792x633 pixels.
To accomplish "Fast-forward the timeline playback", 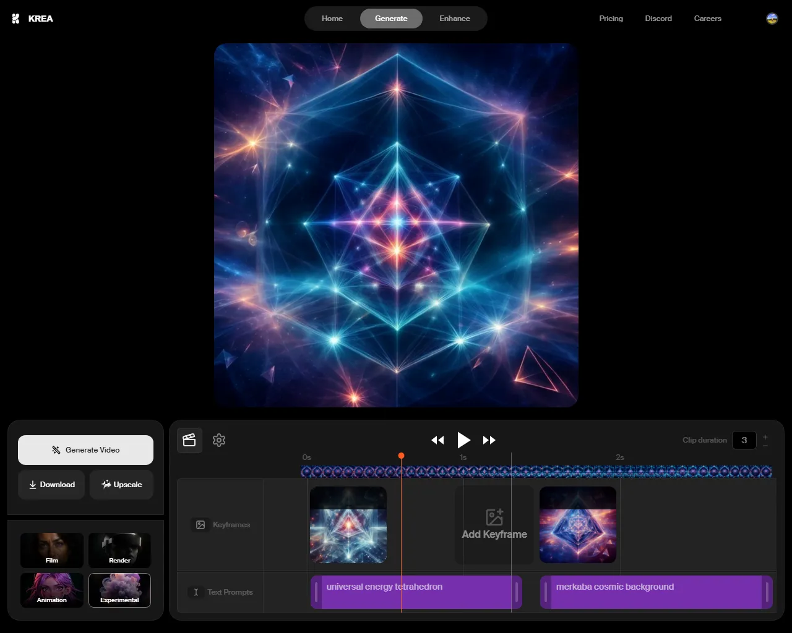I will pos(489,440).
